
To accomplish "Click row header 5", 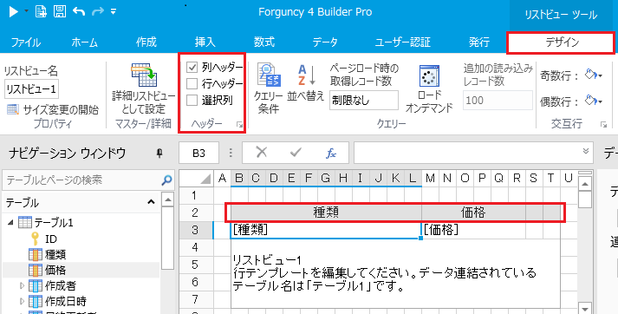I will [195, 265].
